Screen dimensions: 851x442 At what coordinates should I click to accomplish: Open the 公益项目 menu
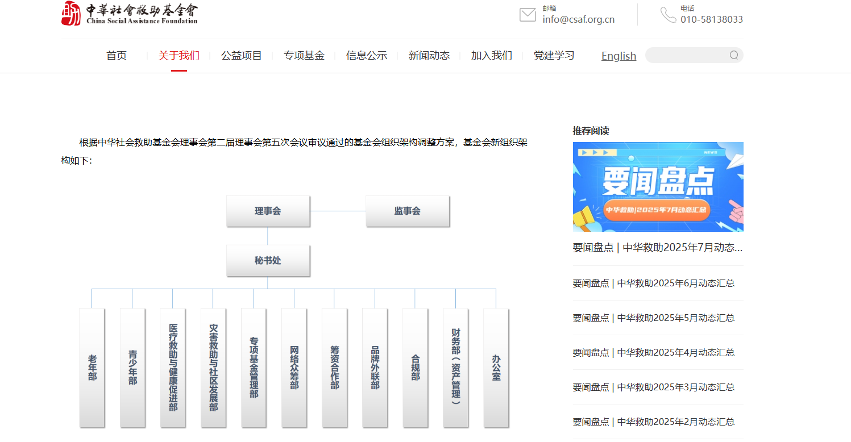click(241, 56)
